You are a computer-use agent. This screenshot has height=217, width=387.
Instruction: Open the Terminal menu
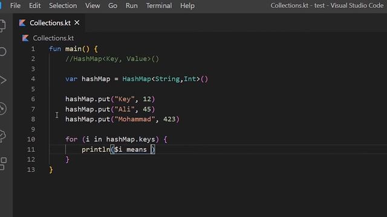click(159, 5)
